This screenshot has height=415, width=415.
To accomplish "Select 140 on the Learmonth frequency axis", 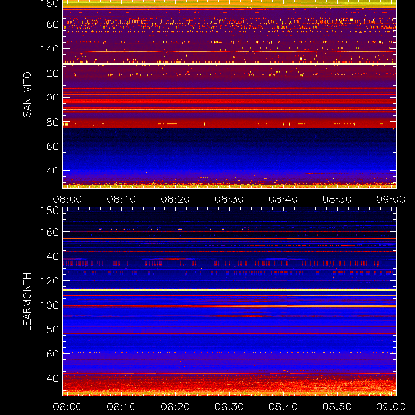I will [49, 256].
